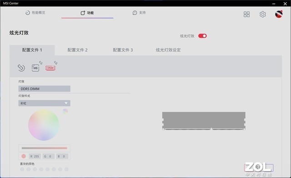Open the 彩虹 lighting style dropdown

pyautogui.click(x=45, y=103)
